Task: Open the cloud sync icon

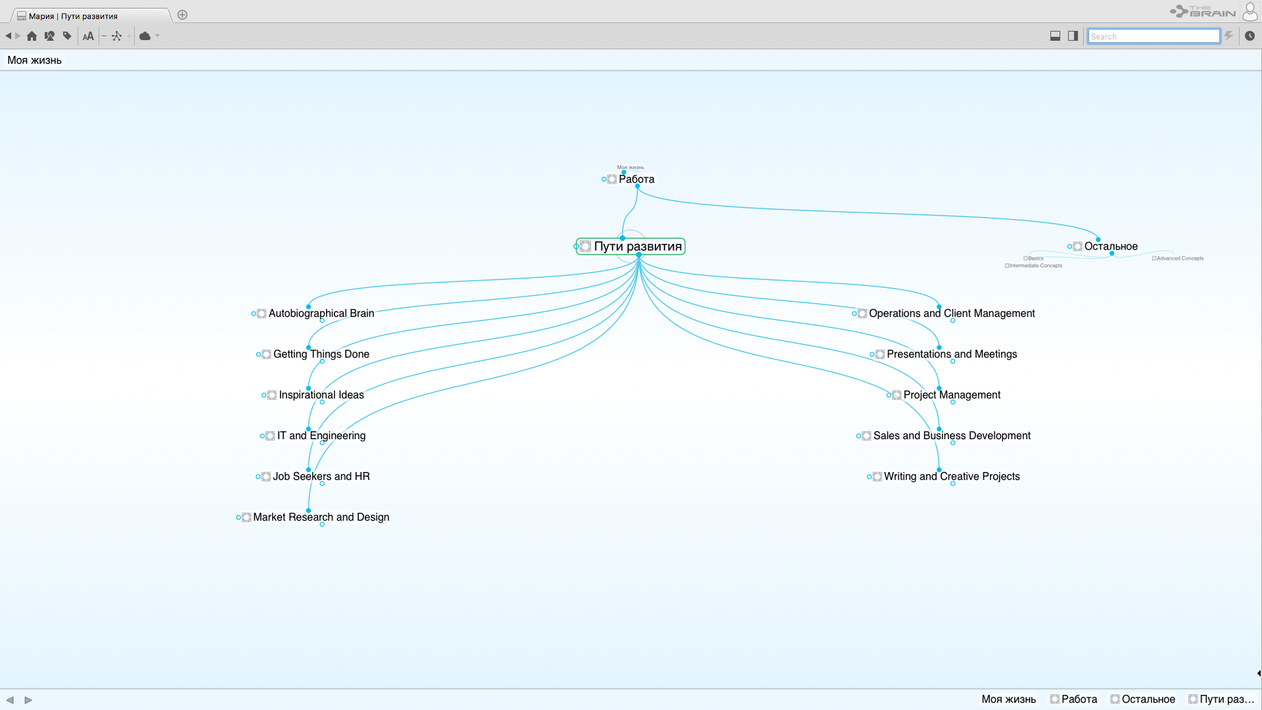Action: tap(145, 36)
